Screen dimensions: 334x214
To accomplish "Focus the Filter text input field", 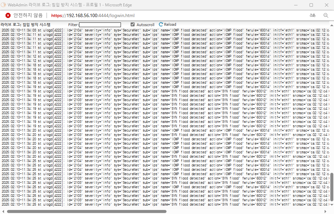I will click(x=100, y=25).
